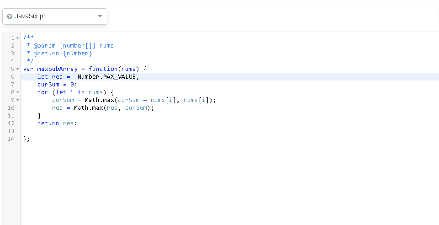Collapse the for loop fold arrow at line 8

click(18, 92)
